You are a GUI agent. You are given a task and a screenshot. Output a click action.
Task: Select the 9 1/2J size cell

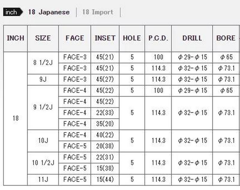tap(43, 107)
